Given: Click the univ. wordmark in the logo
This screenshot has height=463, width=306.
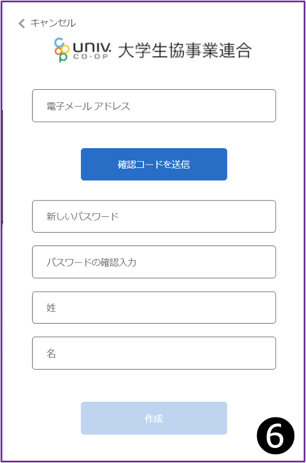Looking at the screenshot, I should point(92,48).
